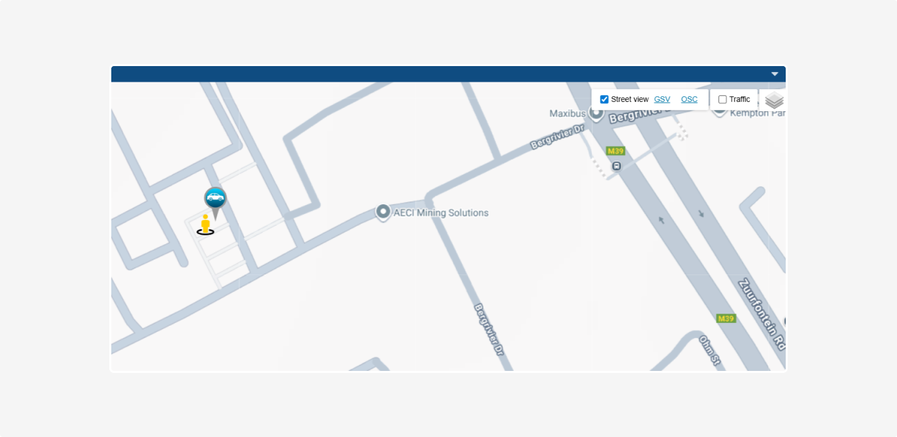Click the AECI Mining Solutions location pin
Screen dimensions: 897x437
(x=383, y=213)
